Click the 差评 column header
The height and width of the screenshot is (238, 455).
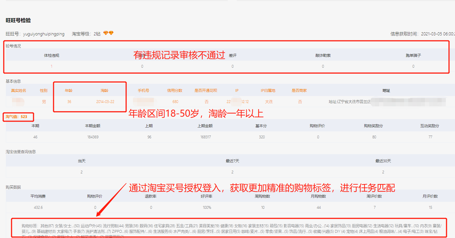tap(233, 55)
